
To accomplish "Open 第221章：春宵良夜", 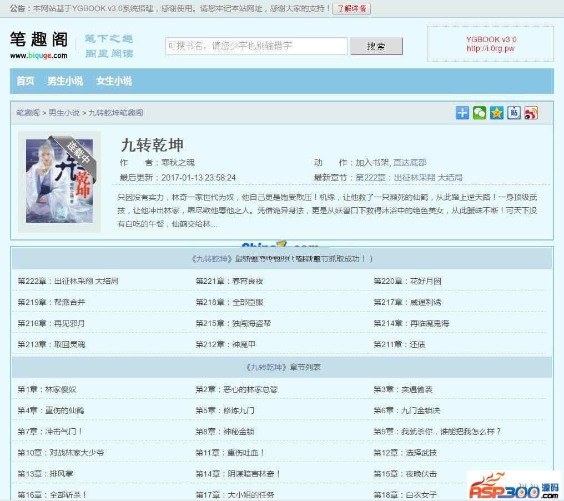I will click(229, 281).
